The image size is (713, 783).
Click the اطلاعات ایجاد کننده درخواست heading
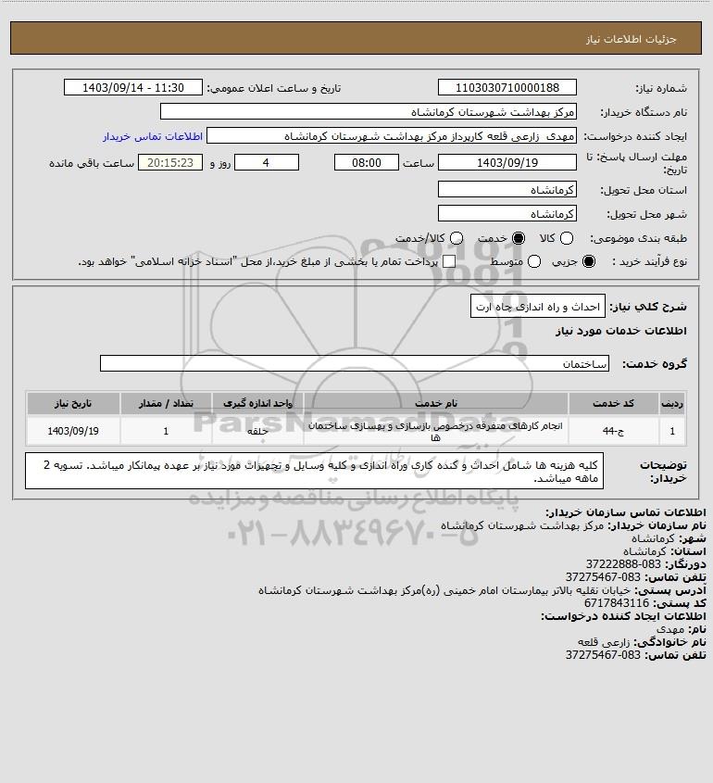point(624,616)
